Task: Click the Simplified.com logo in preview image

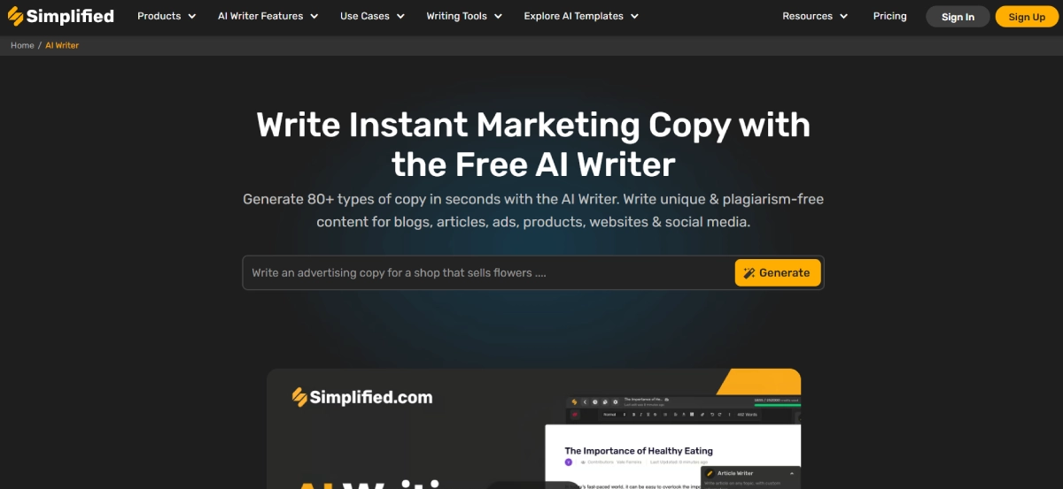Action: coord(362,397)
